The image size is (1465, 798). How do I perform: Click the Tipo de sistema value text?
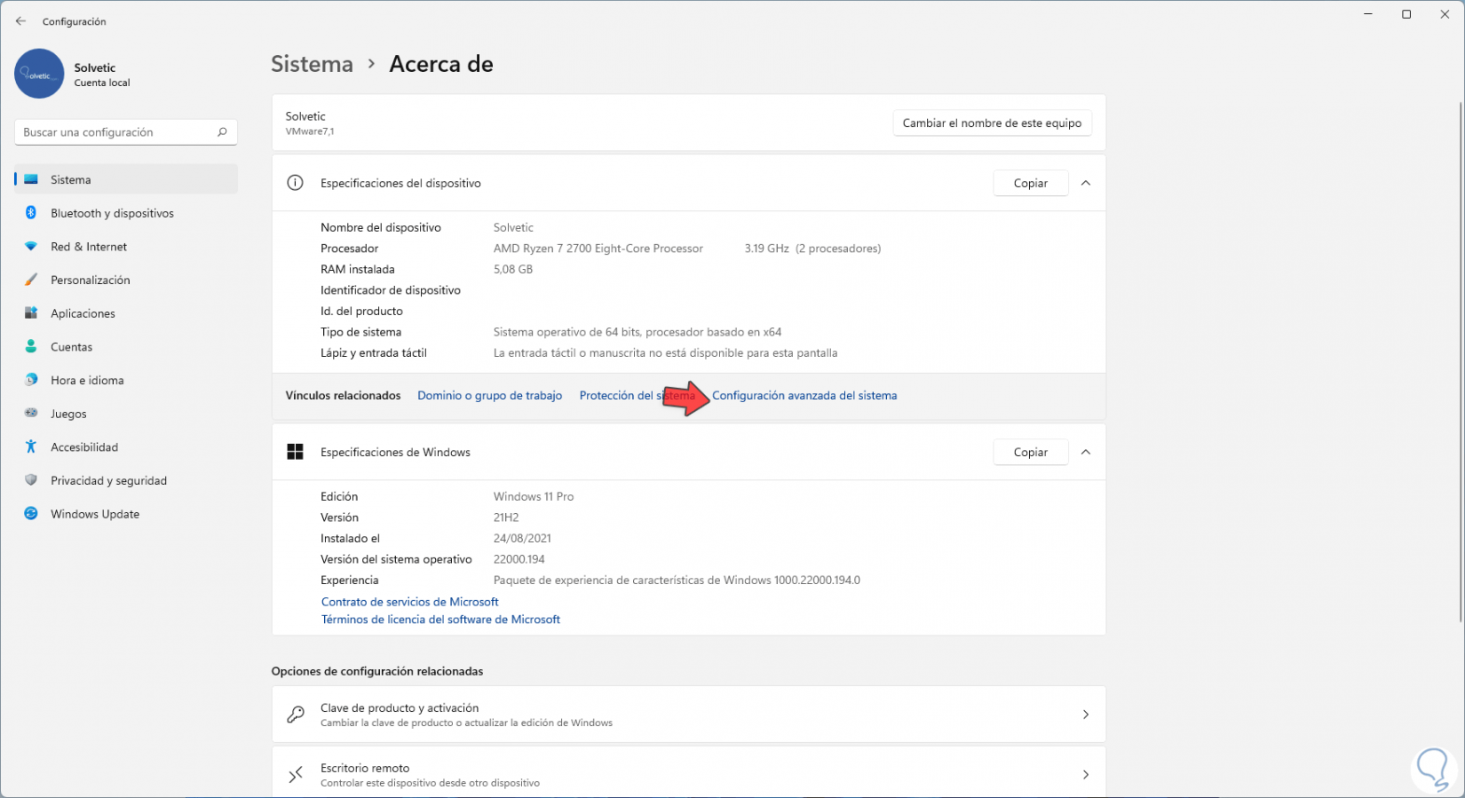tap(637, 332)
